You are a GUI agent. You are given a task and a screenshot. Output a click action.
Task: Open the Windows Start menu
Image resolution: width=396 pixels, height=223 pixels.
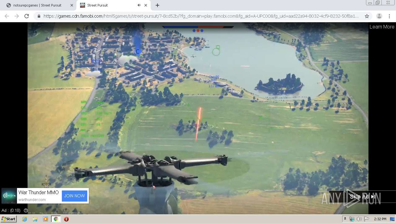(8, 219)
